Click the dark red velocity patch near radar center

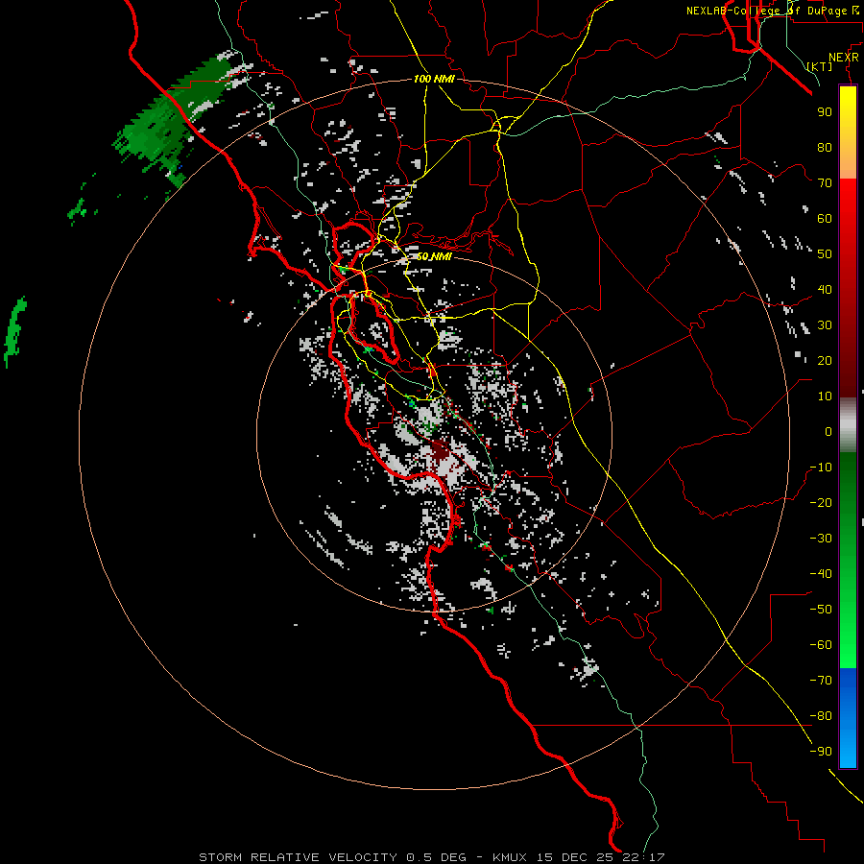[441, 451]
